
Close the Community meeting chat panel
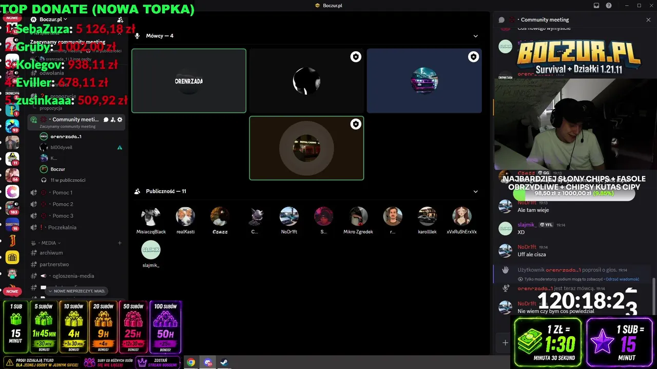coord(648,20)
